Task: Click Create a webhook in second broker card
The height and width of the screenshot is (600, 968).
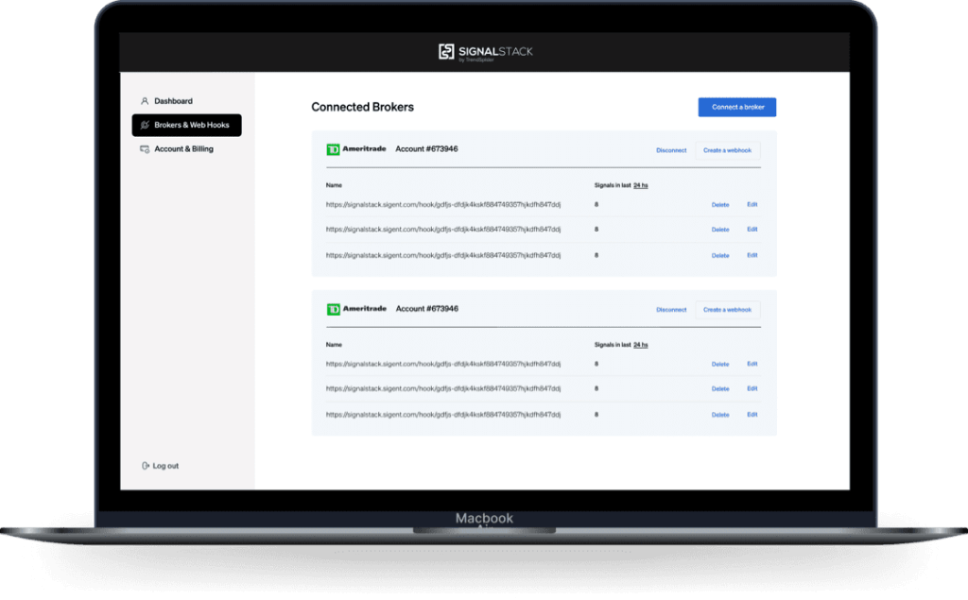Action: click(727, 310)
